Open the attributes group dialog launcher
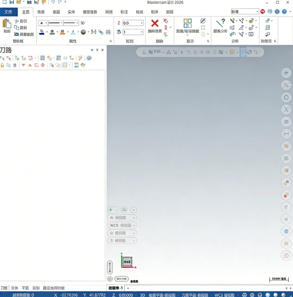 click(111, 41)
